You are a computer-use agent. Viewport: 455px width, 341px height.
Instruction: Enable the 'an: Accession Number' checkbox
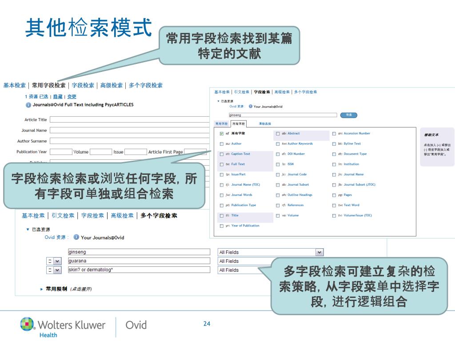(x=334, y=134)
